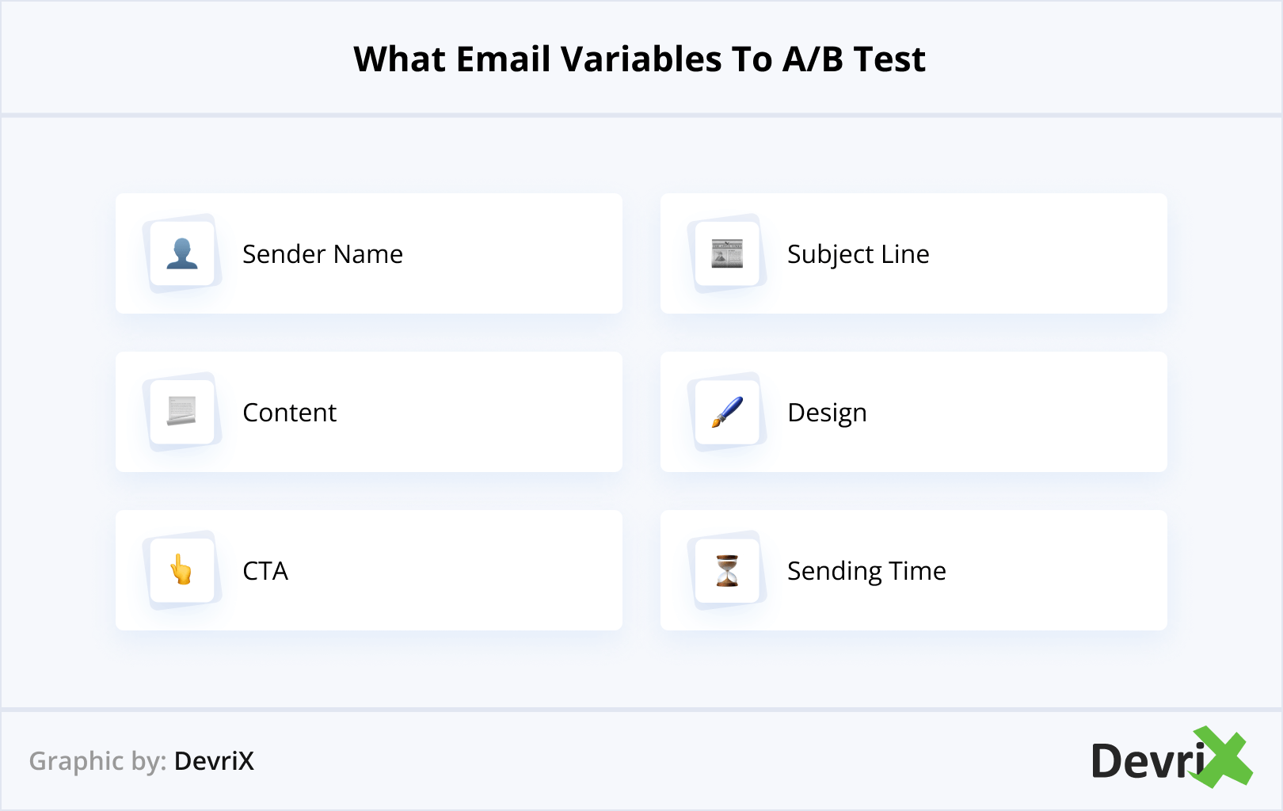
Task: Click the paintbrush icon beside Design
Action: [727, 412]
